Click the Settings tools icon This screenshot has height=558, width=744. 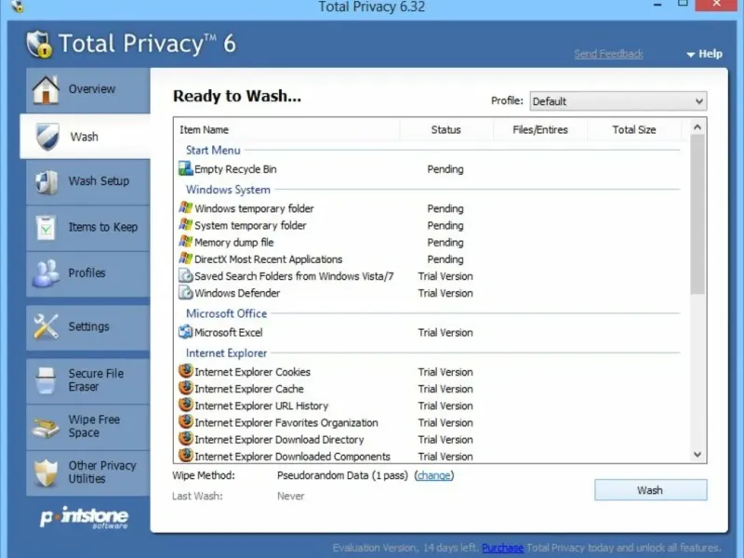46,326
